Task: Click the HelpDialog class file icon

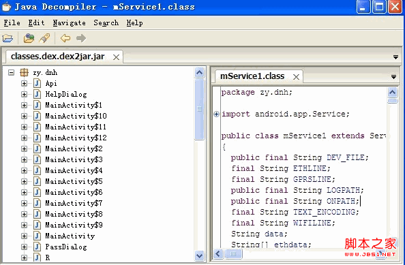Action: tap(37, 94)
